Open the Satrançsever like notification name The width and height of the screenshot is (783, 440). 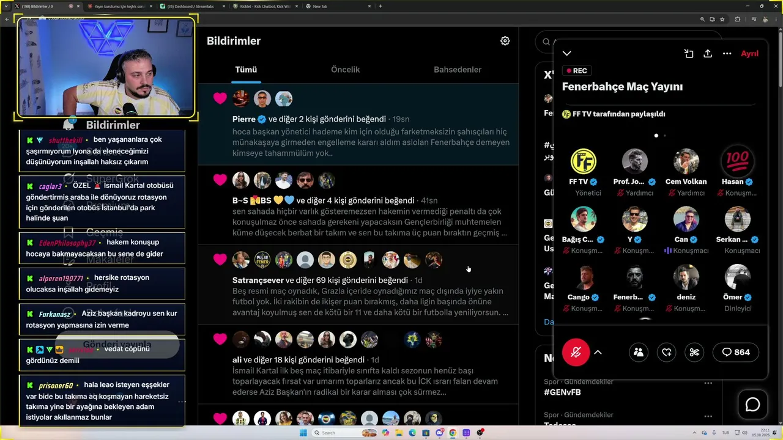[x=258, y=280]
